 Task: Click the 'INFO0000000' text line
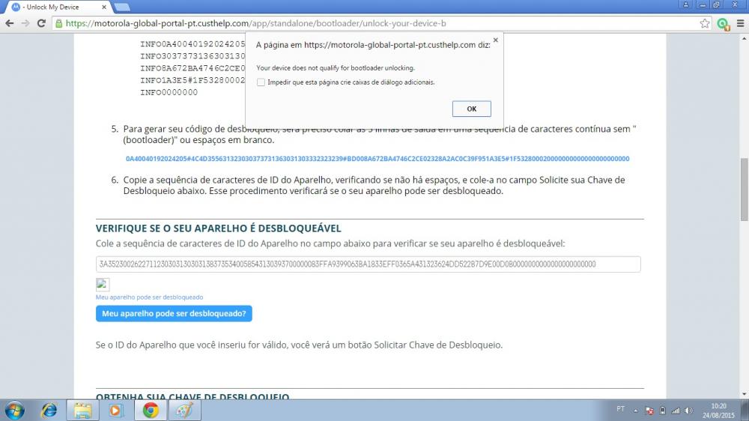169,92
